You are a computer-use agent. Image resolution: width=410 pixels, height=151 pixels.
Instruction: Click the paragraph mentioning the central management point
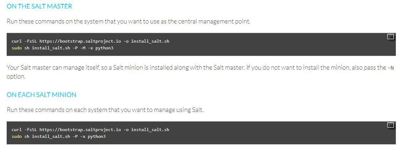[128, 21]
